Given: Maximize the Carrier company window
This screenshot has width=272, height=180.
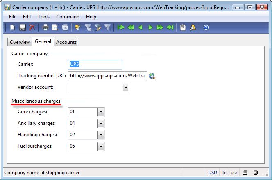Looking at the screenshot, I should tap(249, 7).
